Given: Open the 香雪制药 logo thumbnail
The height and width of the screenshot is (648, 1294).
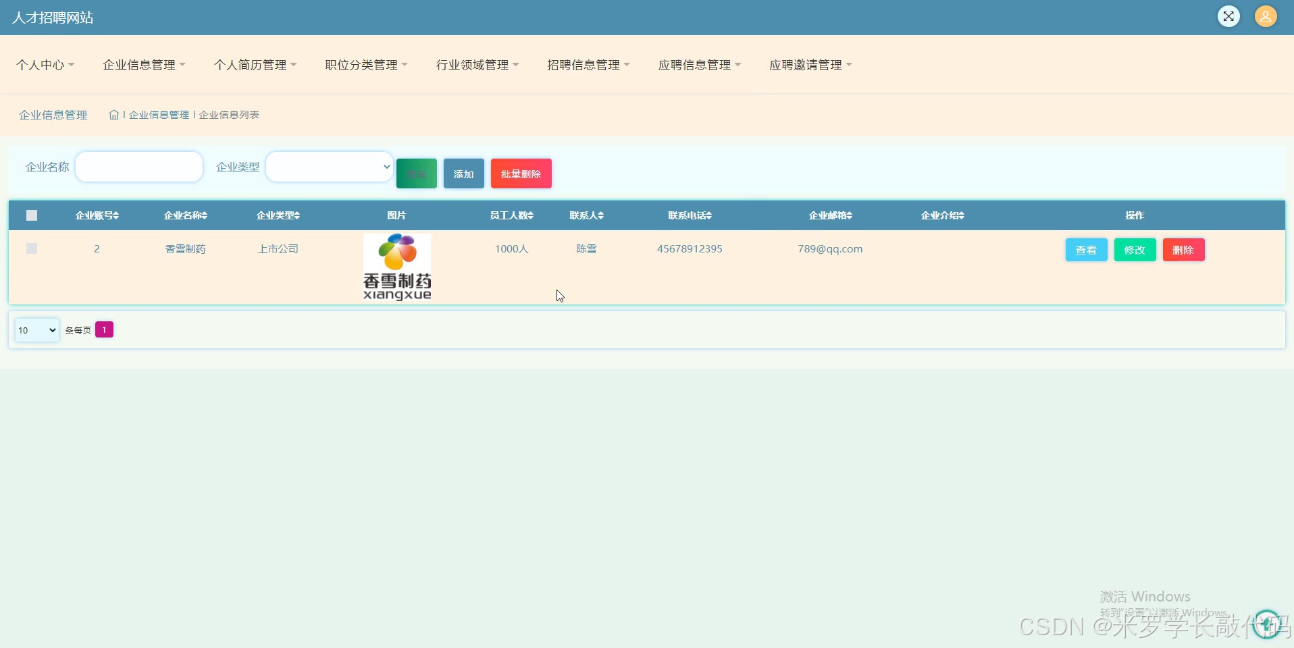Looking at the screenshot, I should [x=397, y=267].
